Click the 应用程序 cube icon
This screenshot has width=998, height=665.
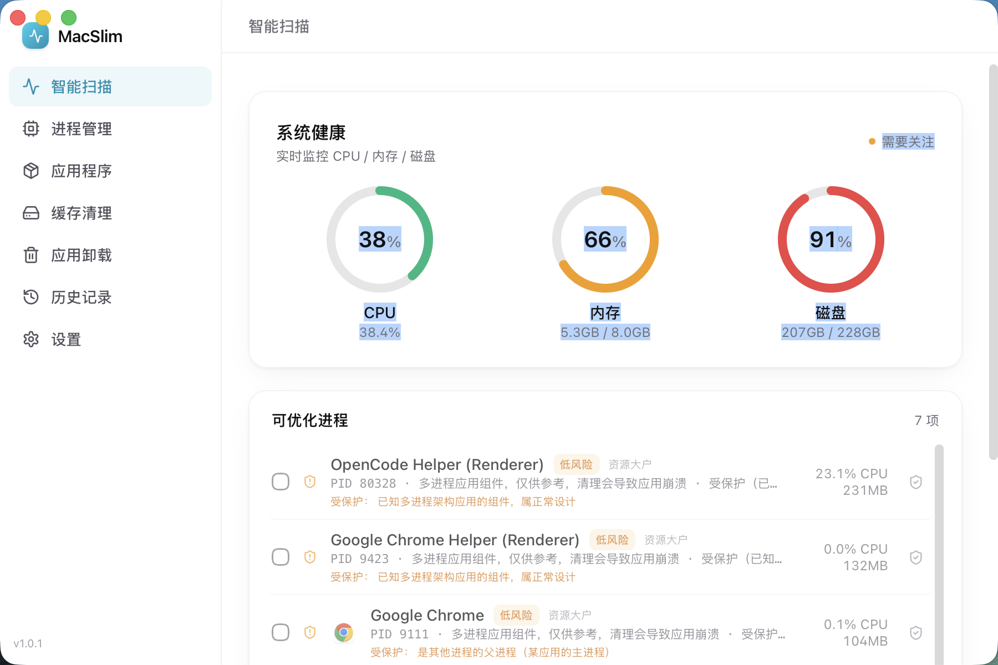click(31, 171)
